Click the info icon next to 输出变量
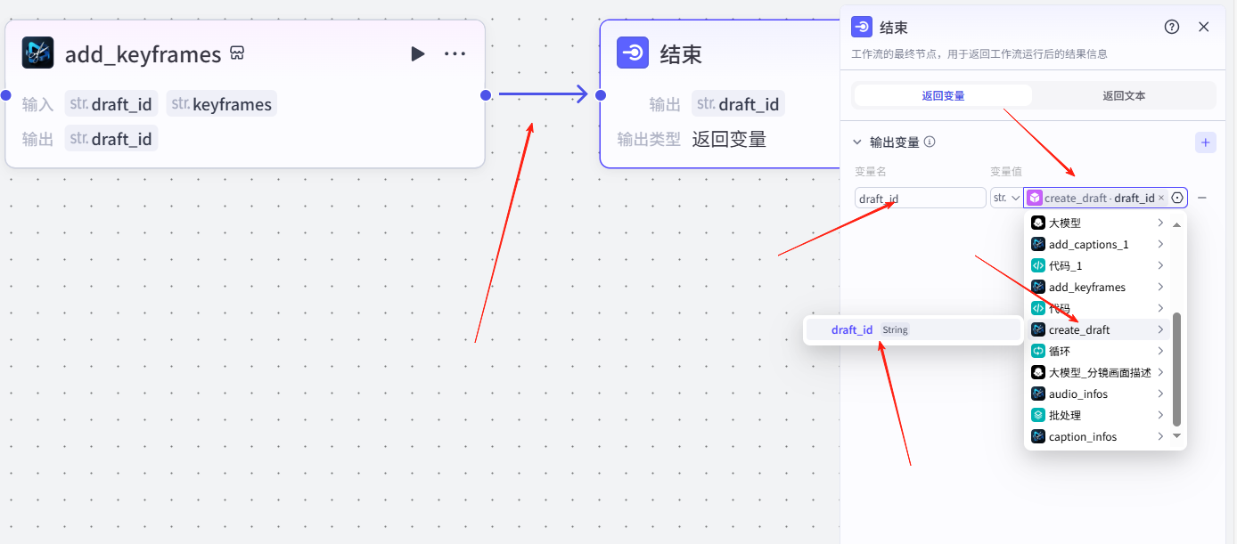The image size is (1237, 544). pos(930,142)
